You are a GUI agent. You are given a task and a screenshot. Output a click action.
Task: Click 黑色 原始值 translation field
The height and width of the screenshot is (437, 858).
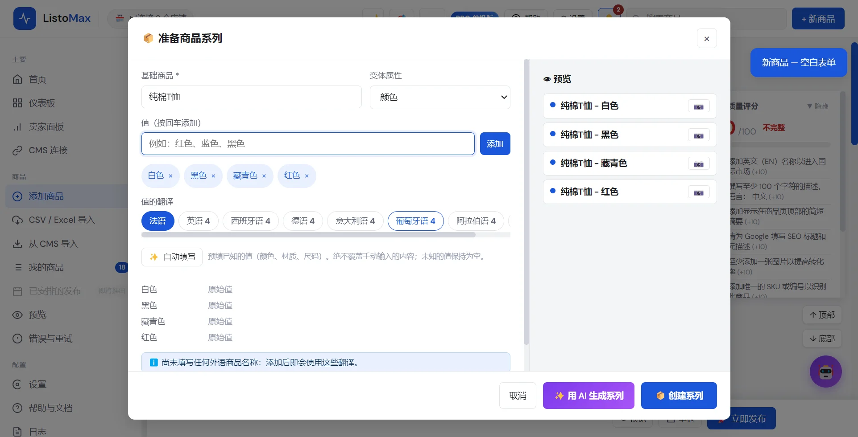point(220,306)
